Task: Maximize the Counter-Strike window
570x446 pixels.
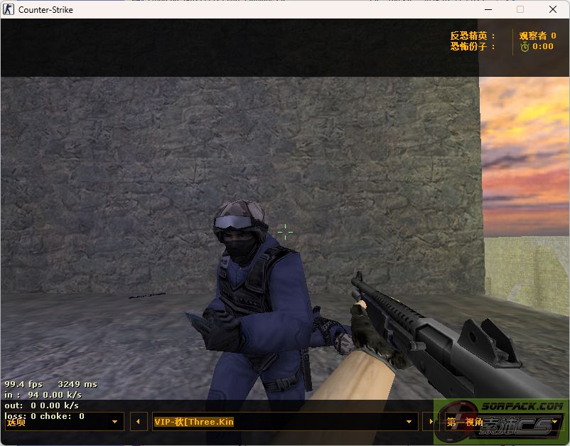Action: coord(520,9)
